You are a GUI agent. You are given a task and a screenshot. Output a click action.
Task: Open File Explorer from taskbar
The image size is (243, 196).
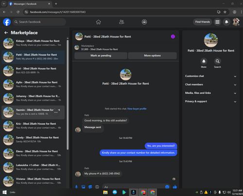[105, 192]
